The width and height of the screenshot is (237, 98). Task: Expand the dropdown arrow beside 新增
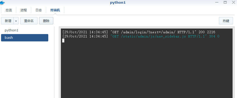pyautogui.click(x=16, y=21)
